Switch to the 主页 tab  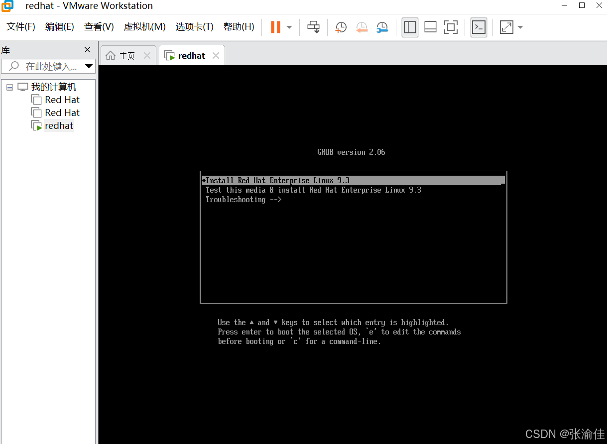click(x=127, y=56)
